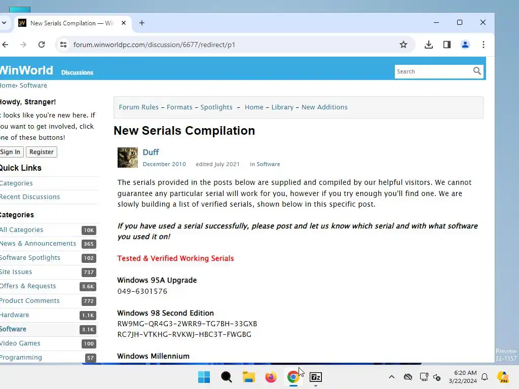
Task: Click Duff's cat avatar thumbnail
Action: pos(127,158)
